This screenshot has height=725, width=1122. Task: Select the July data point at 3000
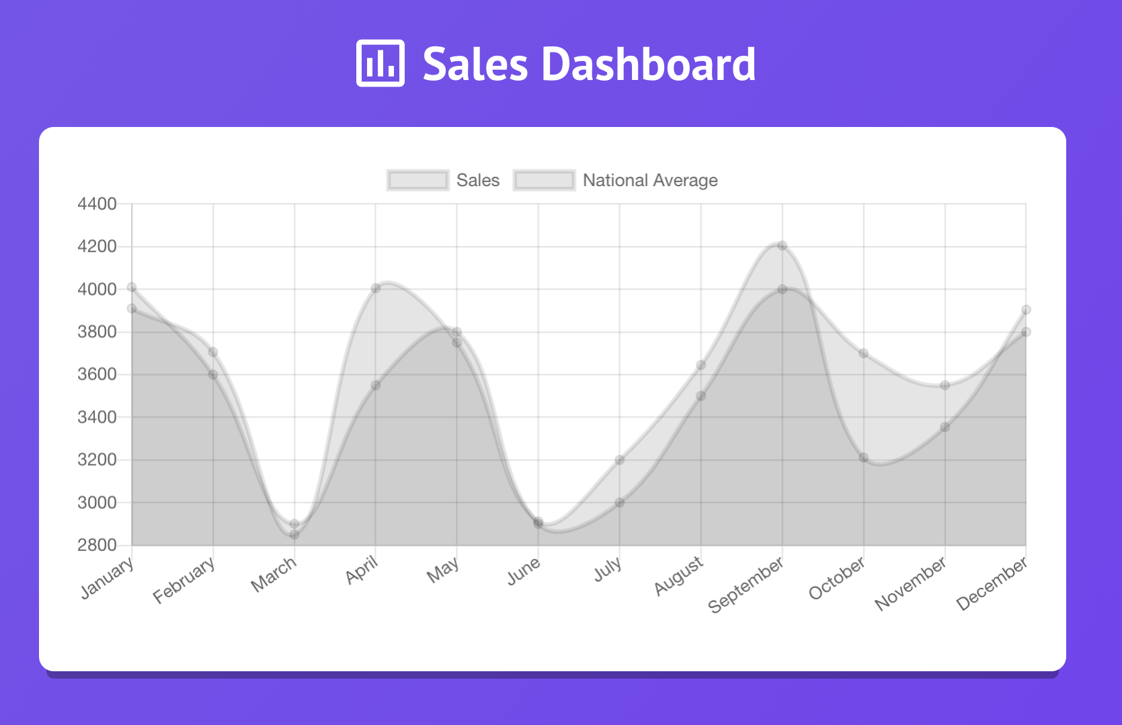[620, 503]
